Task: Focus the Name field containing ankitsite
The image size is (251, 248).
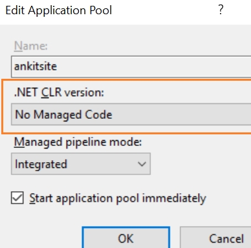Action: coord(131,67)
